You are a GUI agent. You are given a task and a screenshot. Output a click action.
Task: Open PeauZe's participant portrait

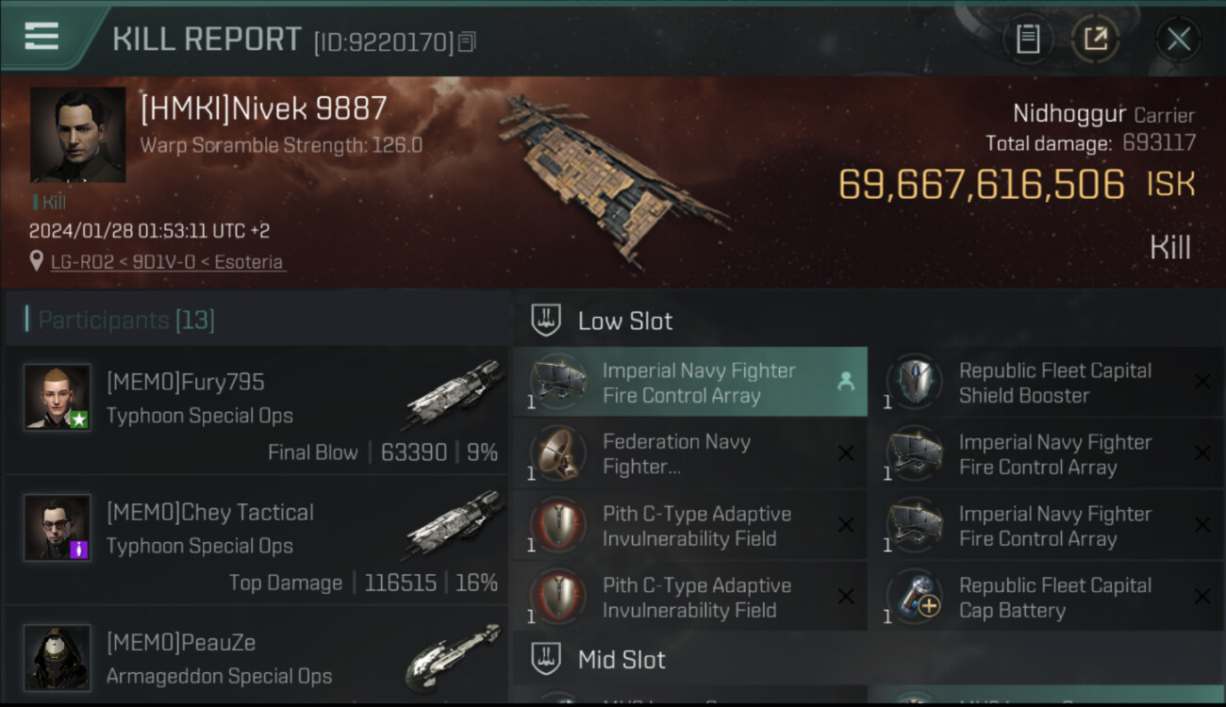(58, 657)
